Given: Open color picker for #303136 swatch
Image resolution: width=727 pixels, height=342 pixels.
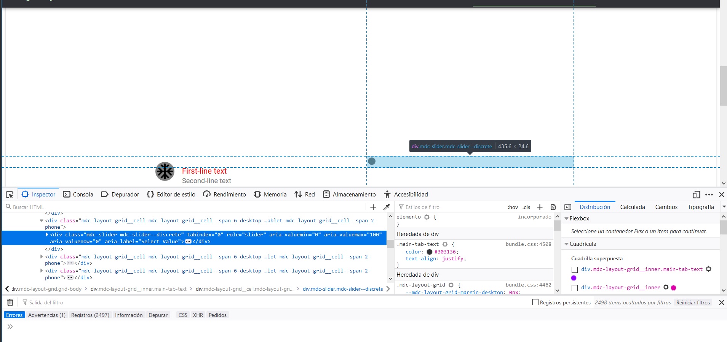Looking at the screenshot, I should [430, 252].
